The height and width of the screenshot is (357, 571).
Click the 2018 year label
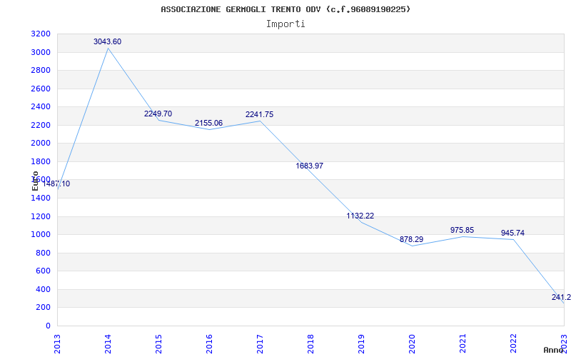(310, 344)
